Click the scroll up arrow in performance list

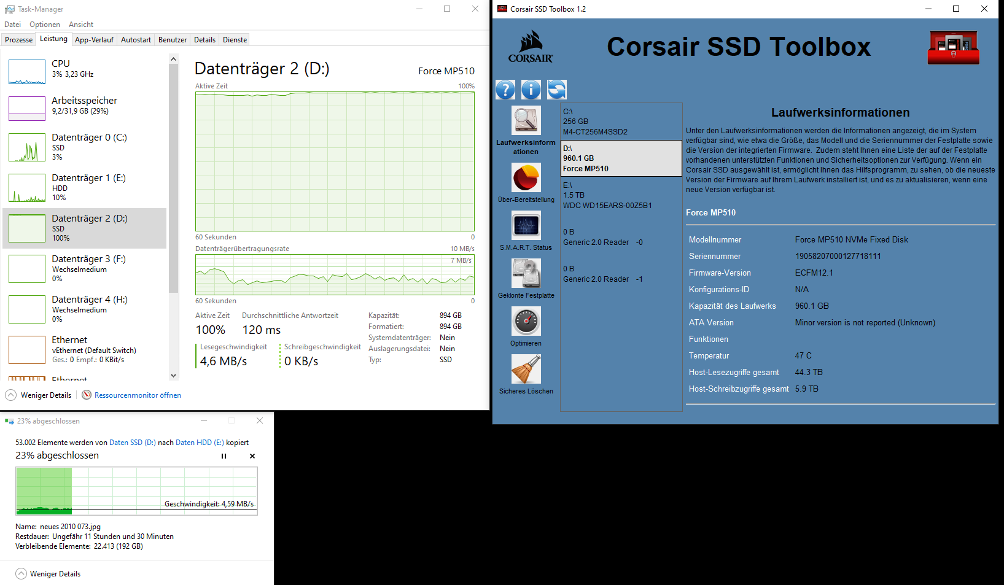174,59
